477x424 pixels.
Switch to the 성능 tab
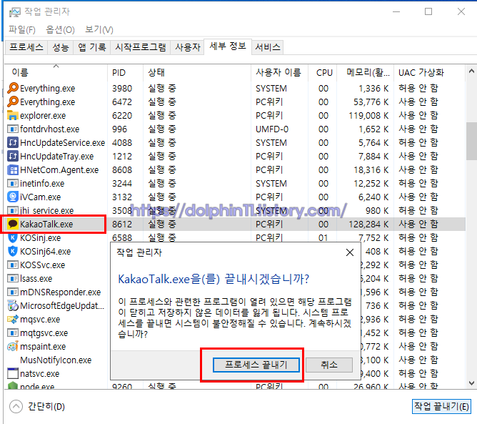coord(61,47)
